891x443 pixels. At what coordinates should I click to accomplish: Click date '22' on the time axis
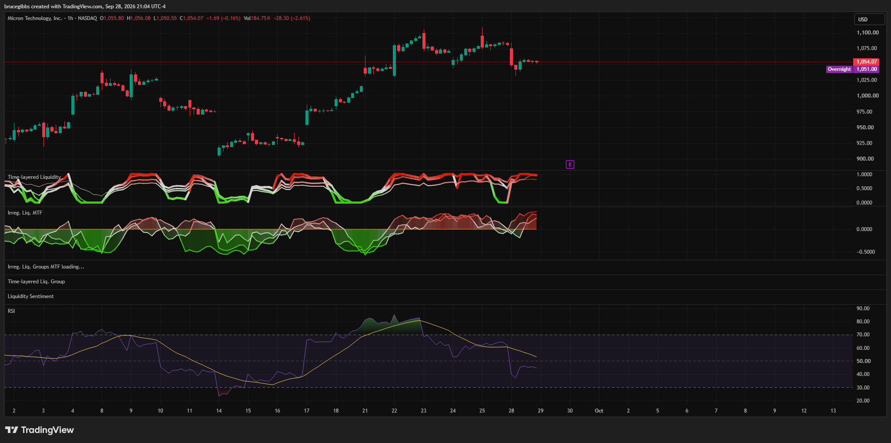[x=394, y=411]
